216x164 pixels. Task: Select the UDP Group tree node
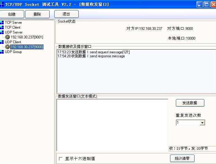(x=13, y=52)
